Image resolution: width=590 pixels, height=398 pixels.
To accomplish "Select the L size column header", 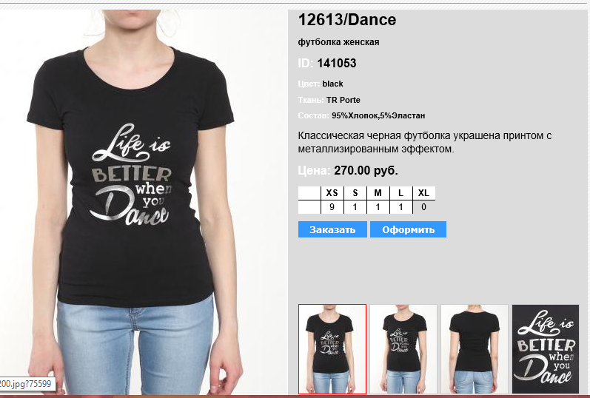I will point(400,193).
